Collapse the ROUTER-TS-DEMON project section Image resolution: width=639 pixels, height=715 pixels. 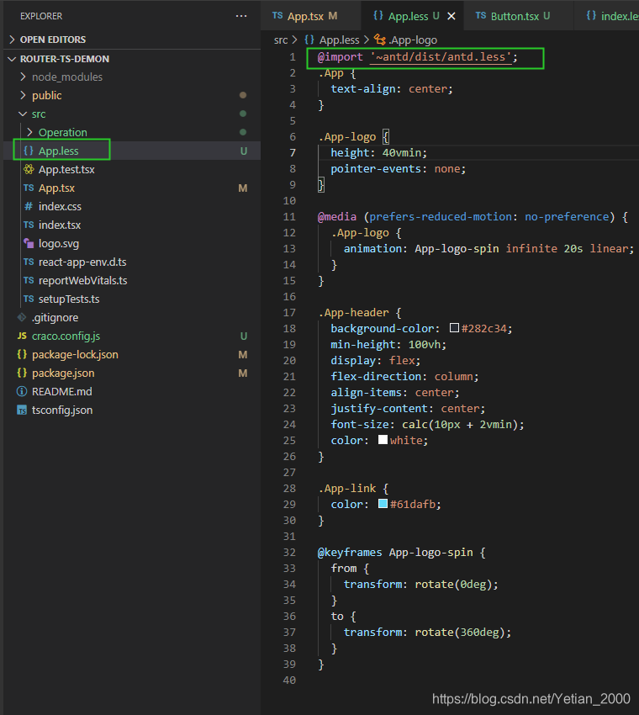tap(132, 59)
